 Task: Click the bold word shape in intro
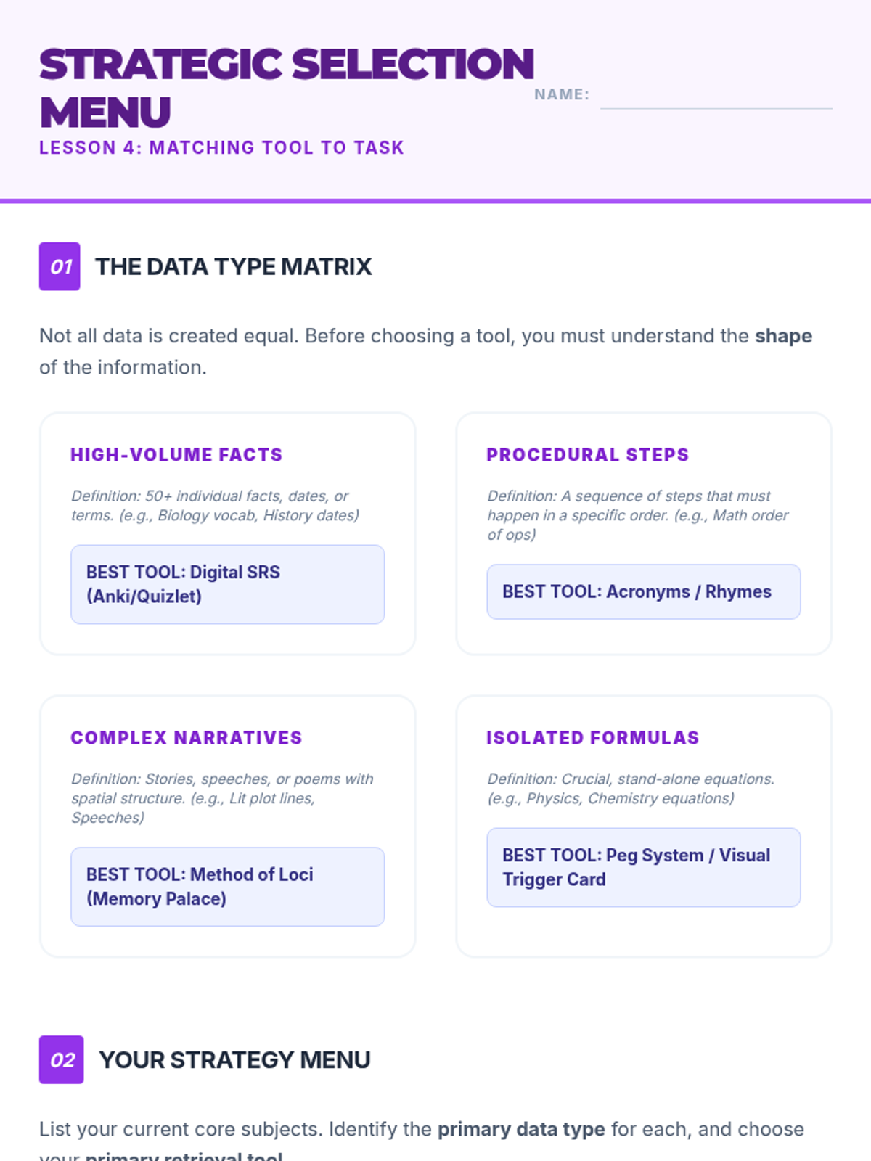tap(783, 336)
